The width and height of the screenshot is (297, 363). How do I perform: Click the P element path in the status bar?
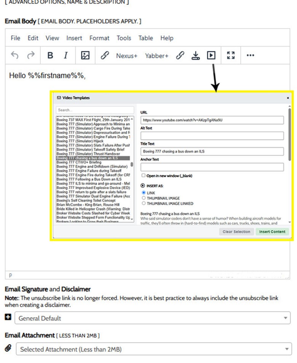[10, 275]
